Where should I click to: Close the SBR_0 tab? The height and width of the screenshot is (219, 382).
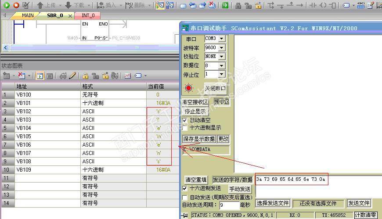pyautogui.click(x=70, y=16)
